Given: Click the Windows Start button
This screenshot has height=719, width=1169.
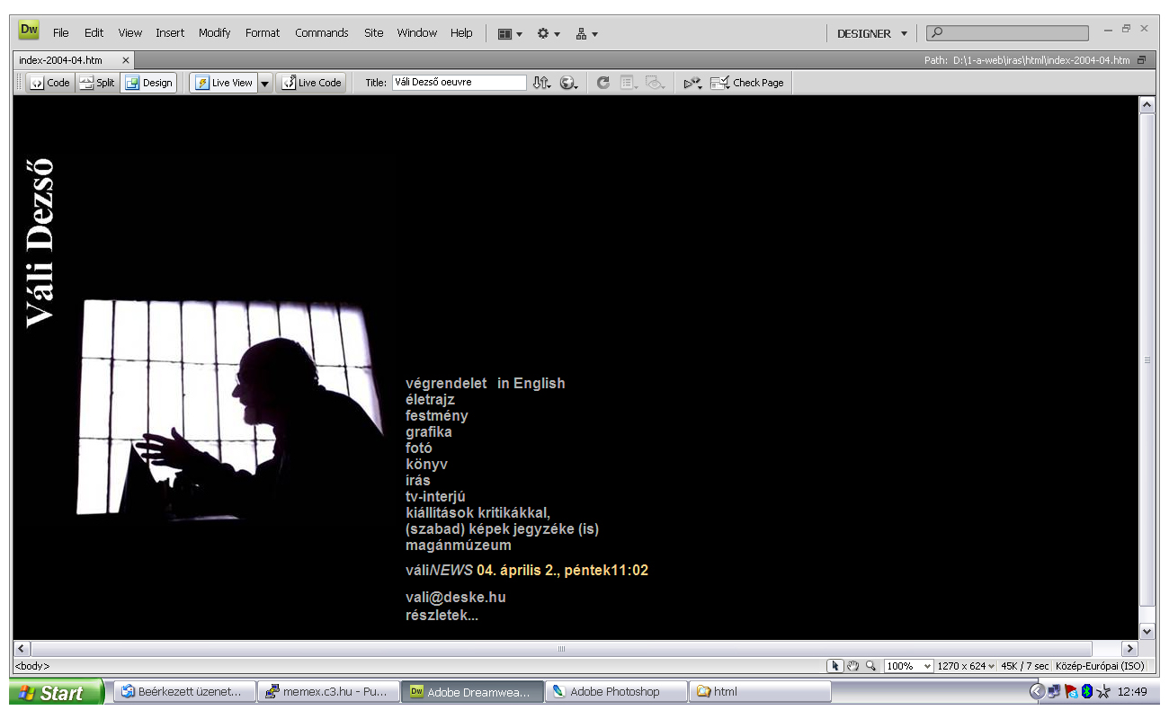Looking at the screenshot, I should click(x=56, y=692).
